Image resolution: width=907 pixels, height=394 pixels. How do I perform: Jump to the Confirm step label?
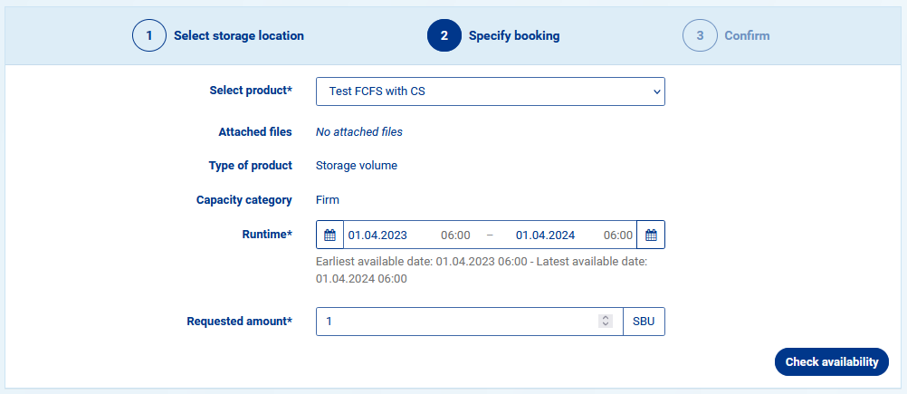point(747,36)
